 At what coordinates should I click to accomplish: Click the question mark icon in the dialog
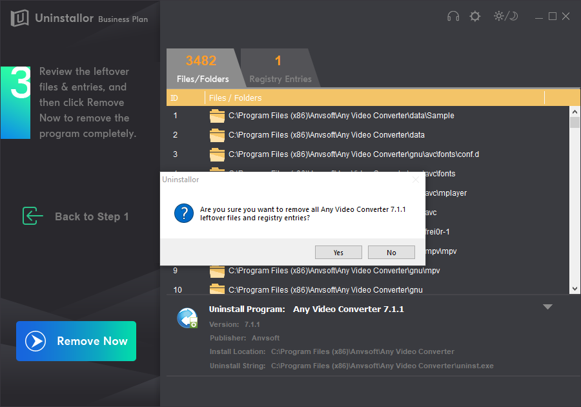184,213
